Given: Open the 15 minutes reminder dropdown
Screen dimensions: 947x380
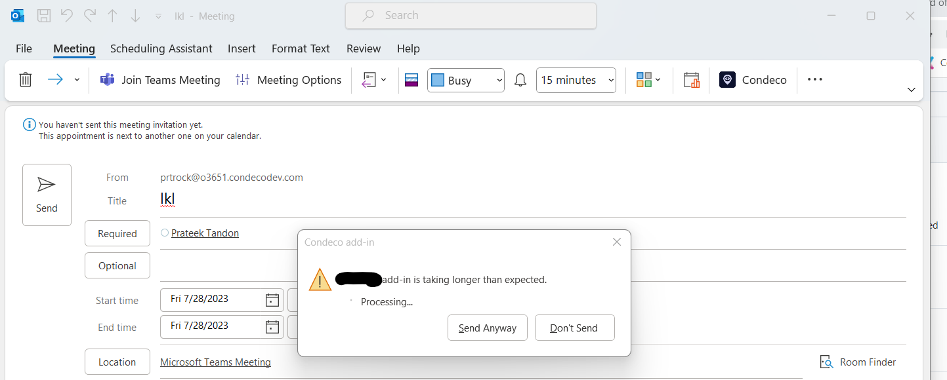Looking at the screenshot, I should [576, 79].
